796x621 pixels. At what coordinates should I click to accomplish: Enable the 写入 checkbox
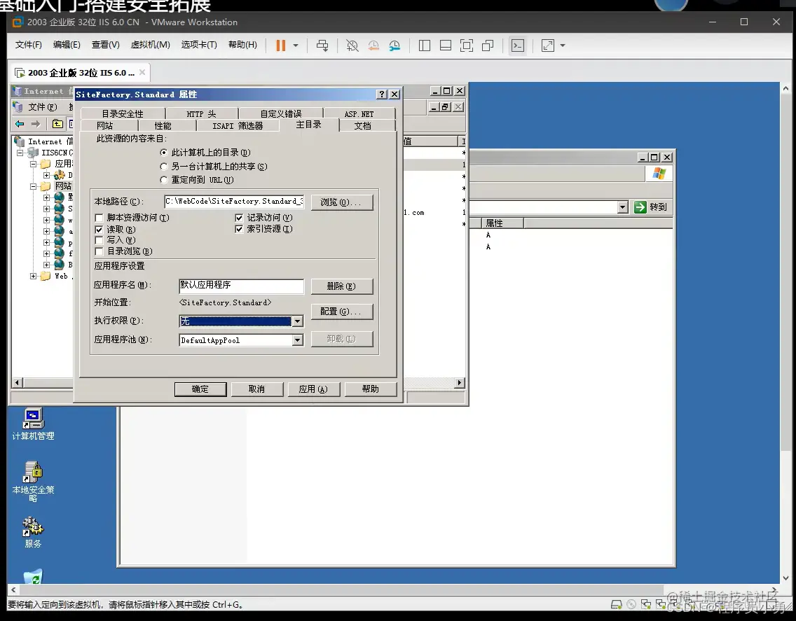[99, 240]
